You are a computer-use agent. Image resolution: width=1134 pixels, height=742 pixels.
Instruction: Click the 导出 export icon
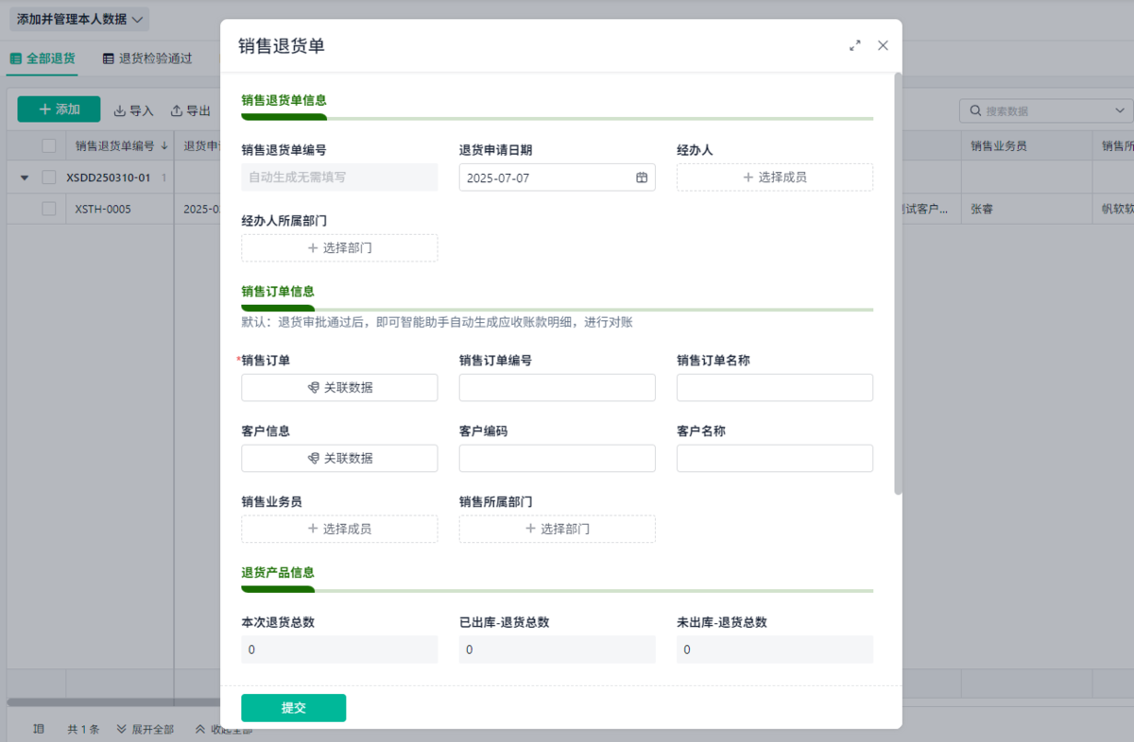click(177, 110)
